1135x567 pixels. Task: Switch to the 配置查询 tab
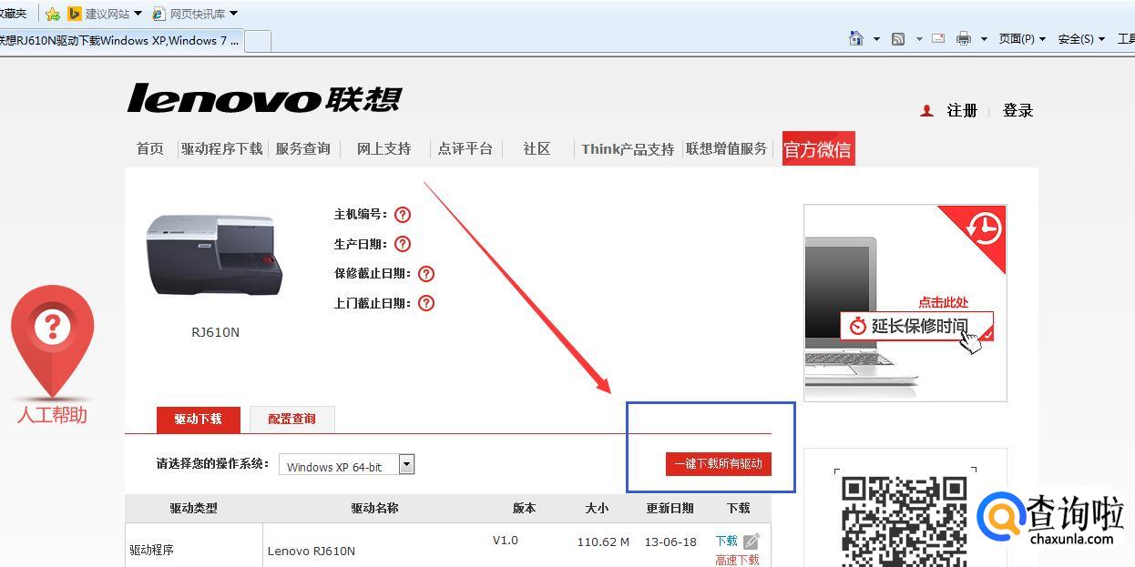click(x=291, y=420)
